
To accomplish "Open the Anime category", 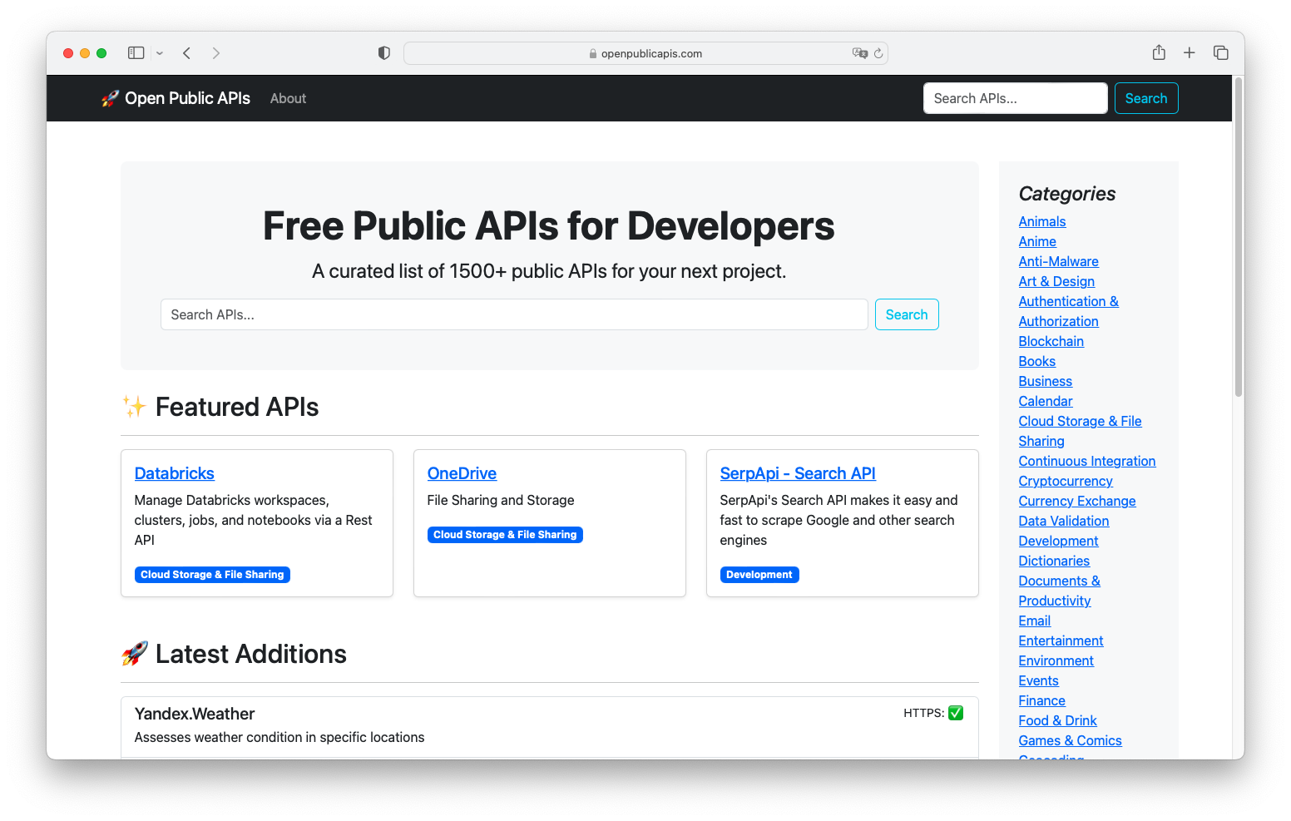I will point(1037,241).
